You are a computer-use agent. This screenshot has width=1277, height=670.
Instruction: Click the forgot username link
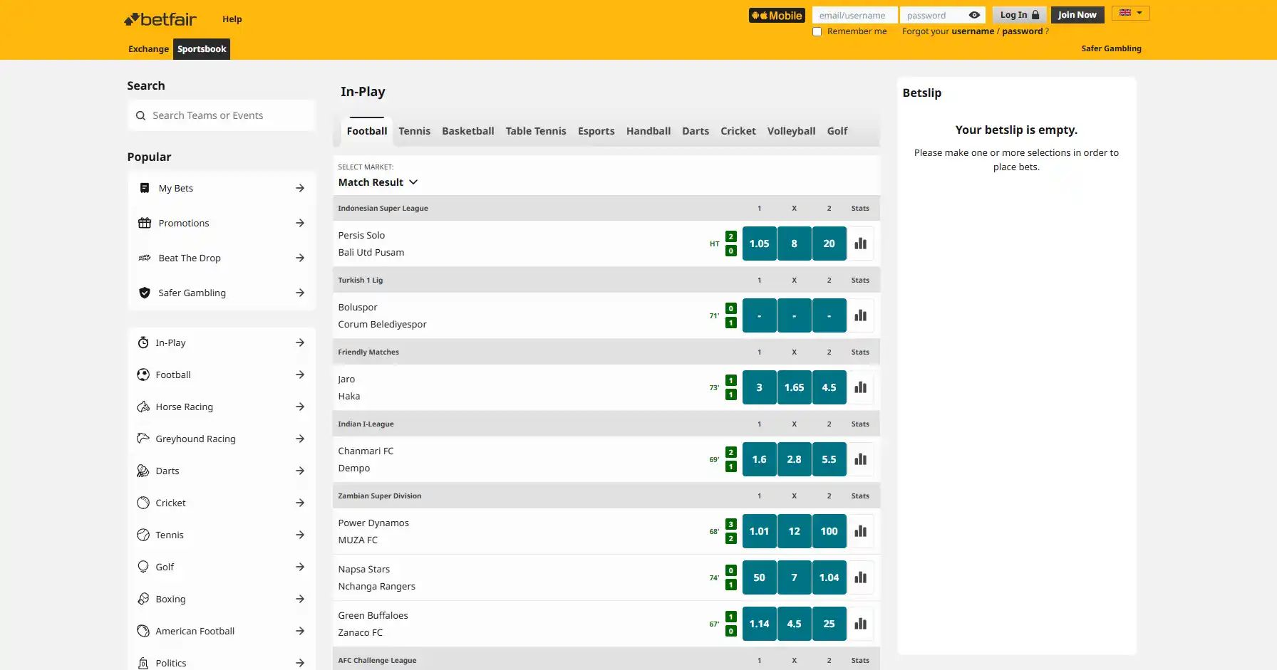pos(973,31)
